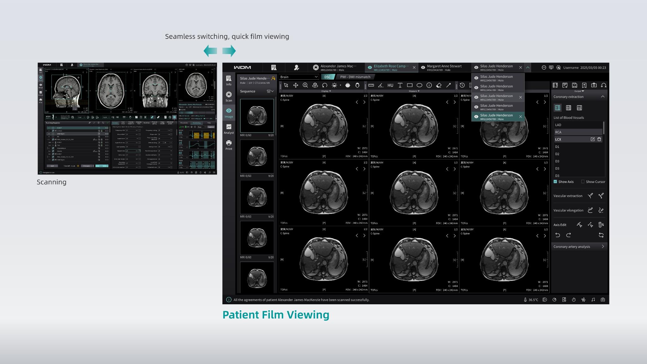
Task: Click the HU measurement tool
Action: point(390,85)
